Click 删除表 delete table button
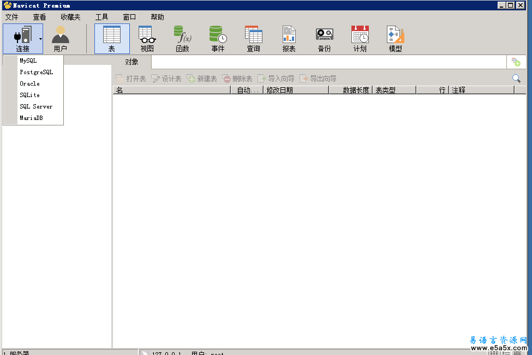Viewport: 532px width, 355px height. 237,79
